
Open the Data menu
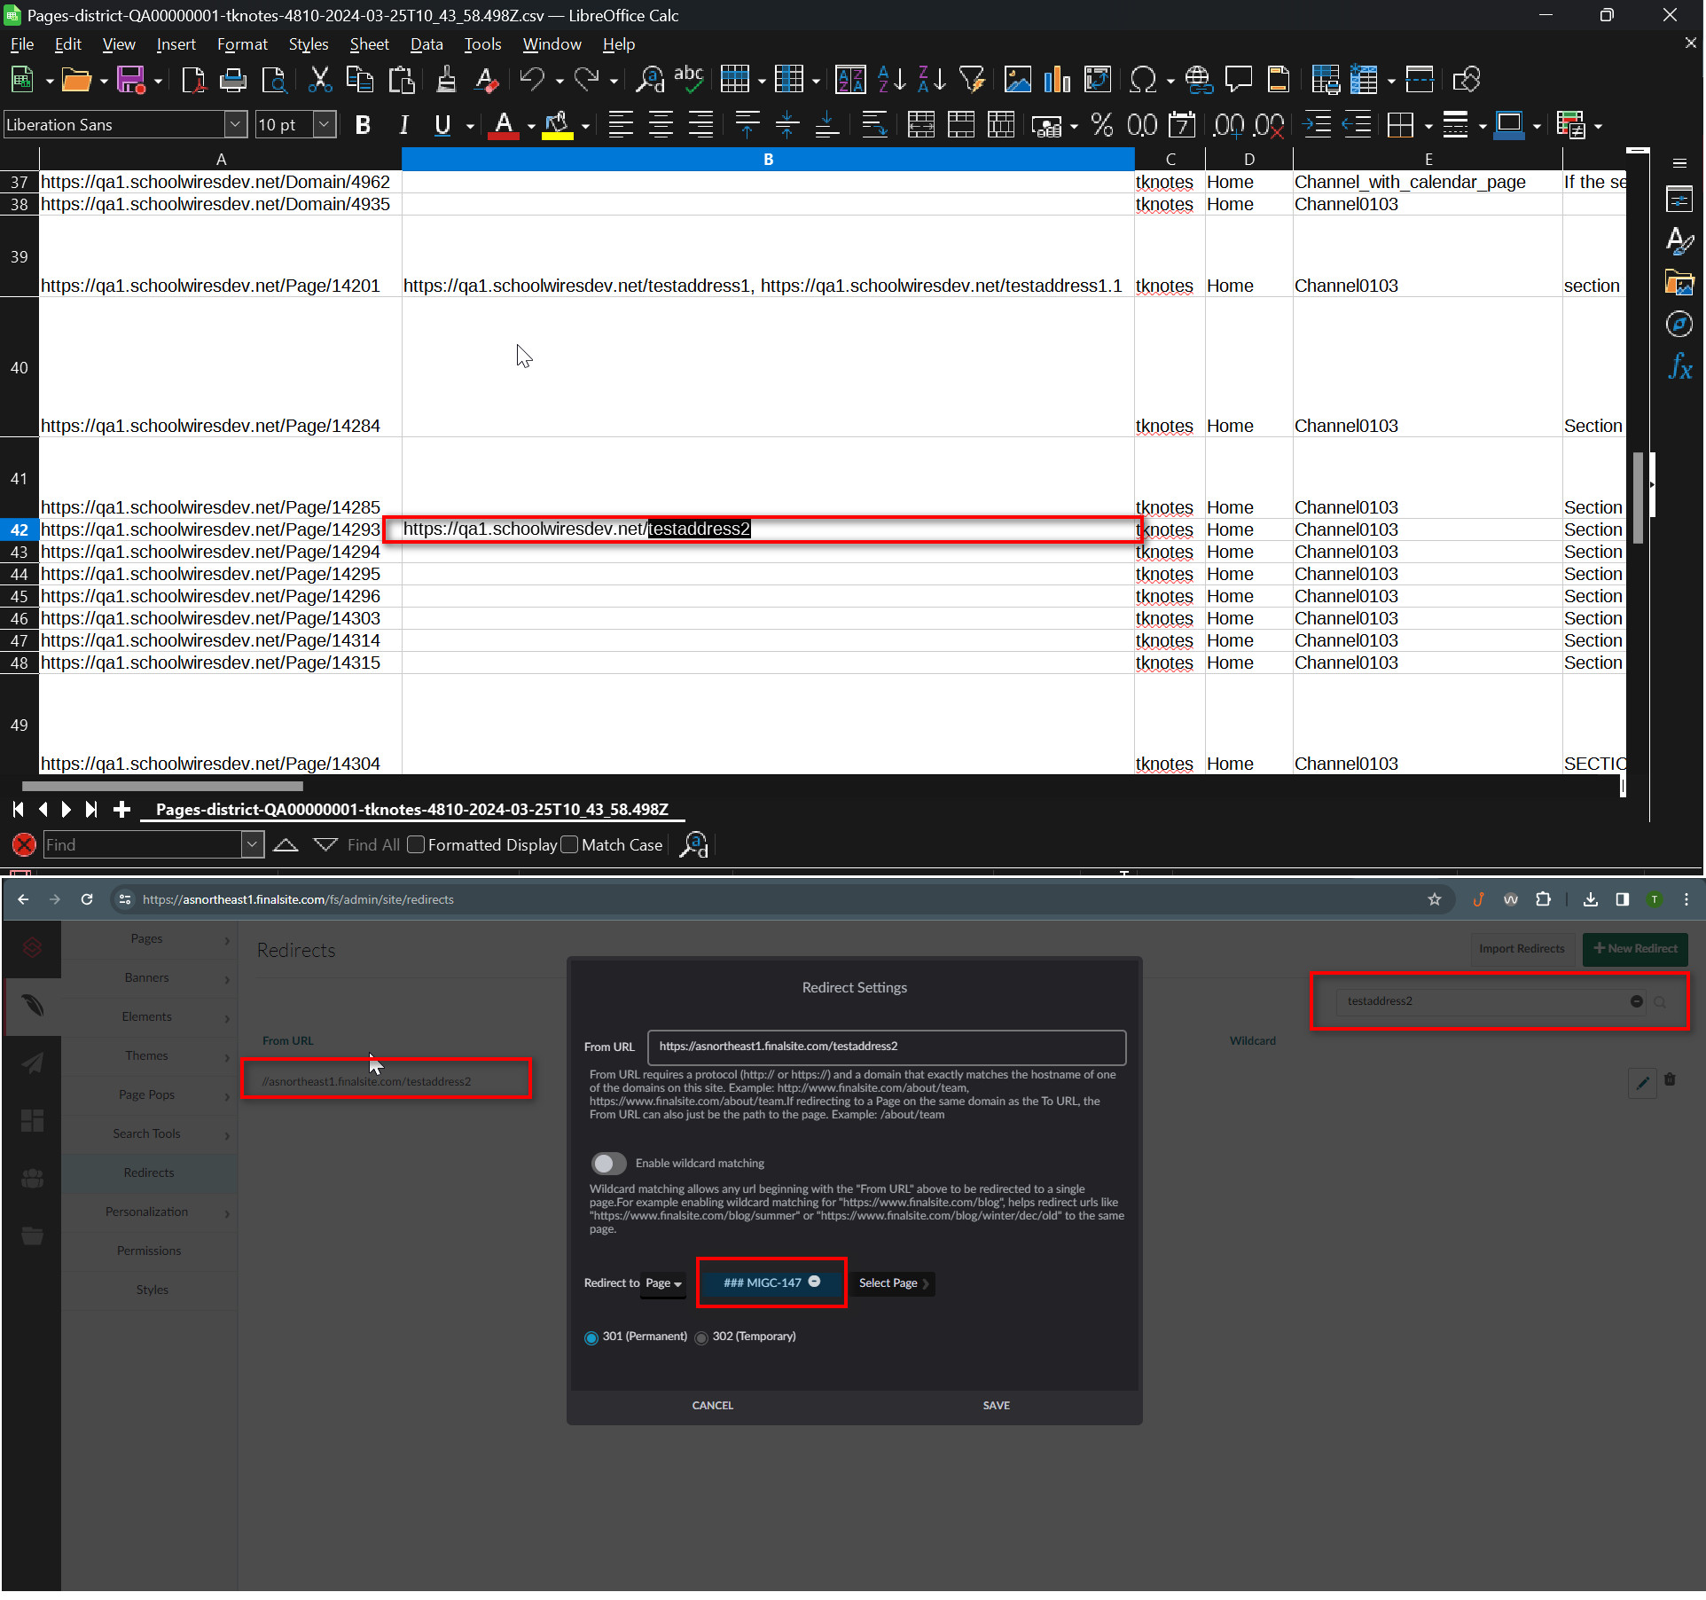[426, 44]
